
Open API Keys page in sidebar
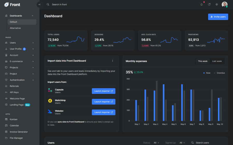pos(14,92)
